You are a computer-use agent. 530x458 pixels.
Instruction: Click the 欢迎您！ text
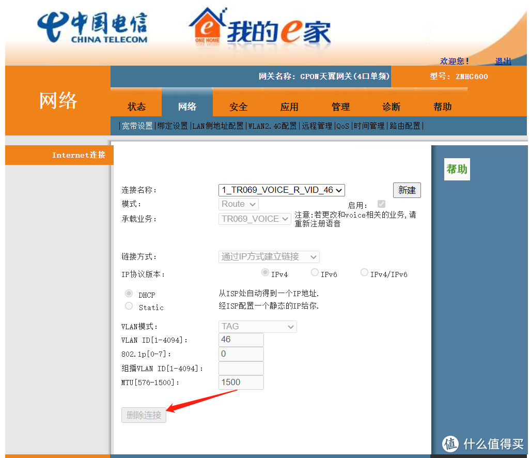click(x=454, y=61)
